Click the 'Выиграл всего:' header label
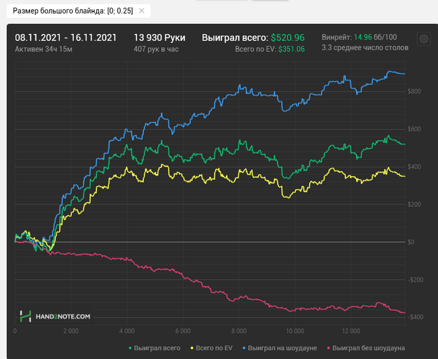Image resolution: width=438 pixels, height=359 pixels. coord(235,38)
